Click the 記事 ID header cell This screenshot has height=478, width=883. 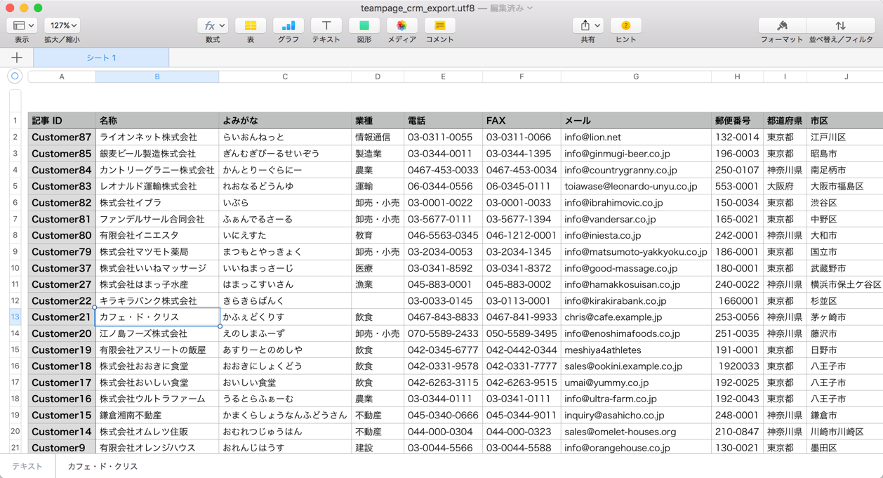tap(62, 121)
